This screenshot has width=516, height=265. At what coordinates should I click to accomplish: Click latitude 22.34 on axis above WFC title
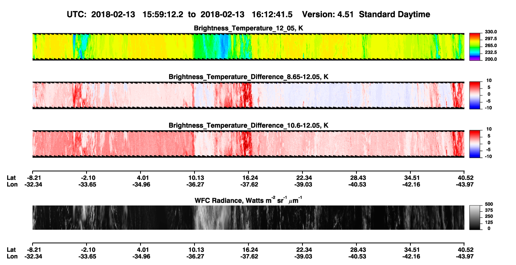click(302, 177)
